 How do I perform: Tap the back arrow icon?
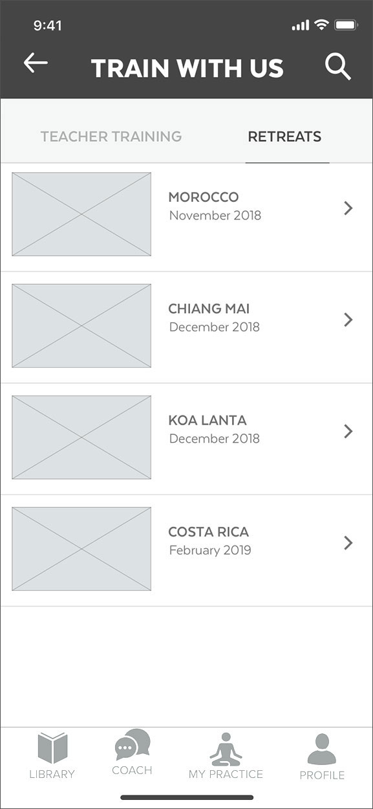[36, 63]
